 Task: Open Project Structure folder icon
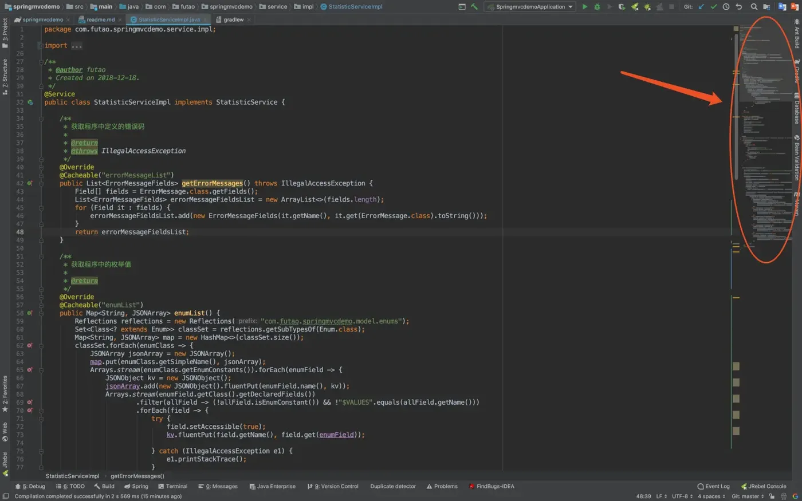point(766,7)
